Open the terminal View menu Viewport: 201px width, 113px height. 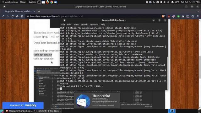tap(76, 24)
